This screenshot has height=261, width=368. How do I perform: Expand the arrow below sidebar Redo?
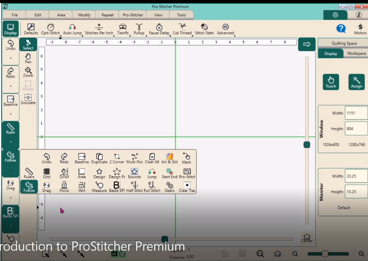[11, 86]
